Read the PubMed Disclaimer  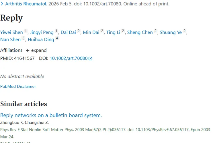18,86
